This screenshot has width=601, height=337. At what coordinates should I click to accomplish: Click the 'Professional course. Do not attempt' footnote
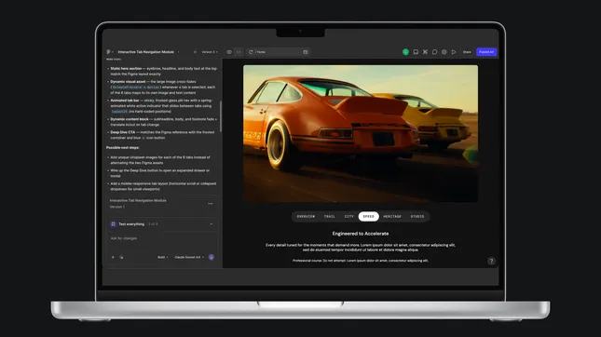361,261
